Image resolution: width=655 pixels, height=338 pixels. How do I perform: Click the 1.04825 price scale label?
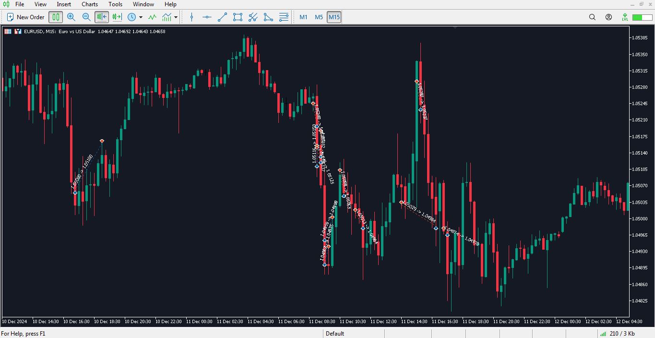(x=641, y=301)
